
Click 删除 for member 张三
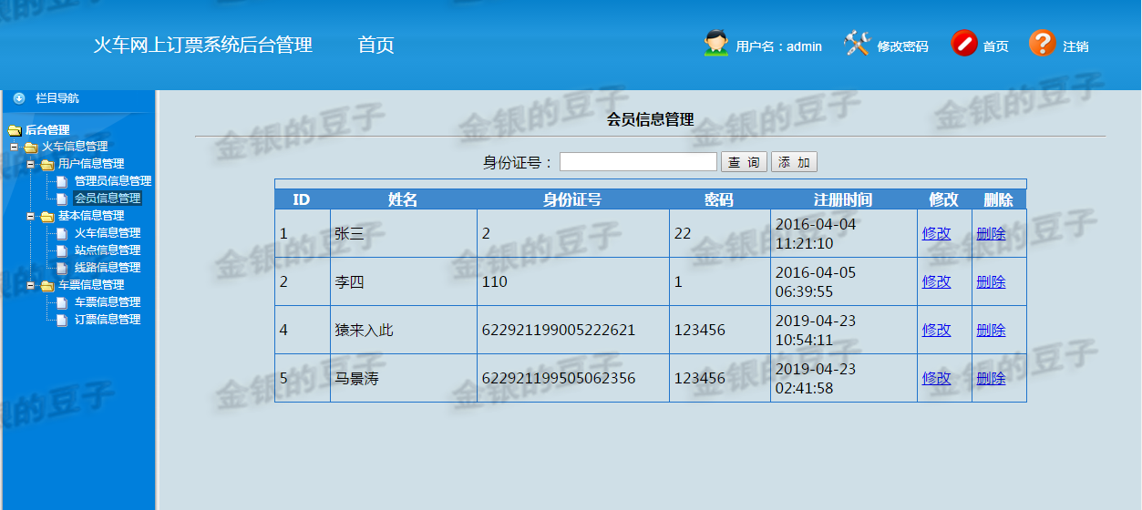991,234
